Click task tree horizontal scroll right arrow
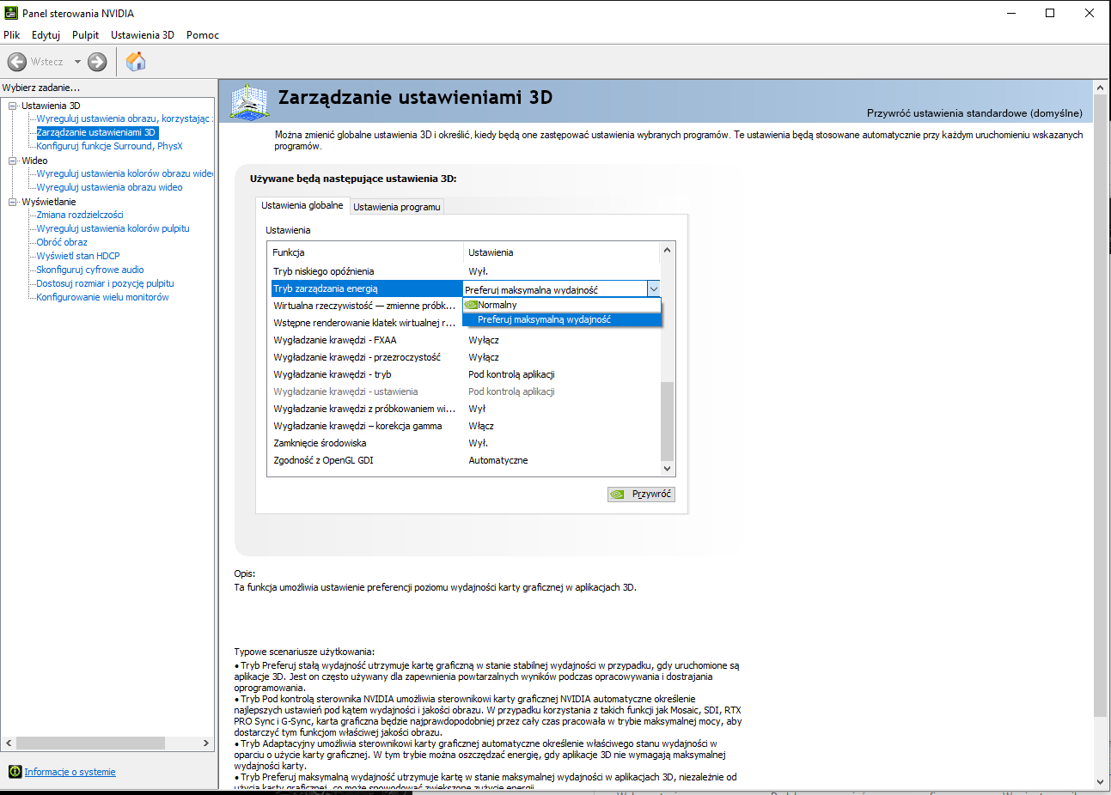1111x795 pixels. click(205, 743)
